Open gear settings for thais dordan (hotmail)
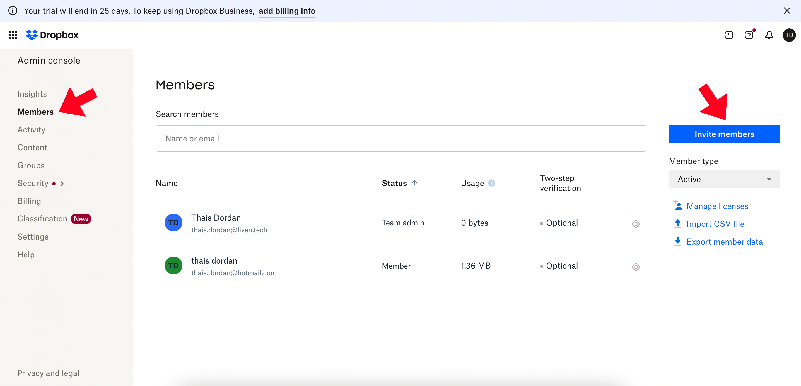The image size is (801, 386). coord(636,267)
